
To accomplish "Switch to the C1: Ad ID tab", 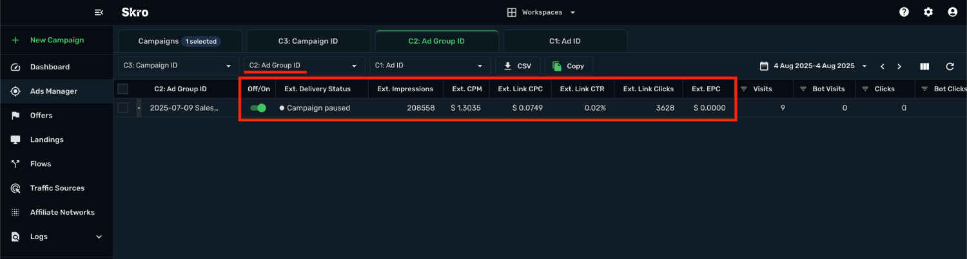I will pyautogui.click(x=565, y=41).
